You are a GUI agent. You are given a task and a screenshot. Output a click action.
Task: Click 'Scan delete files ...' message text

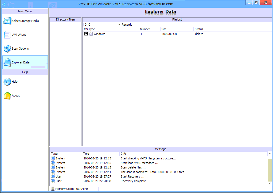tap(133, 167)
